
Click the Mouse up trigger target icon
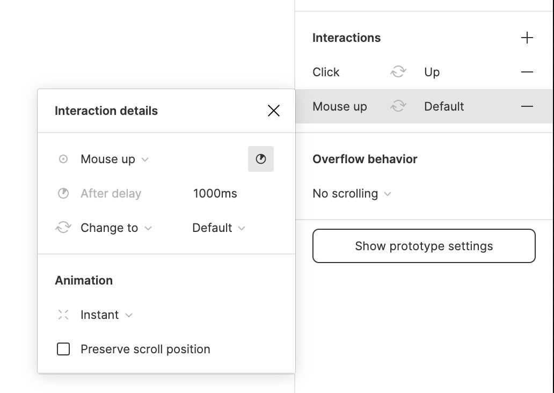63,159
